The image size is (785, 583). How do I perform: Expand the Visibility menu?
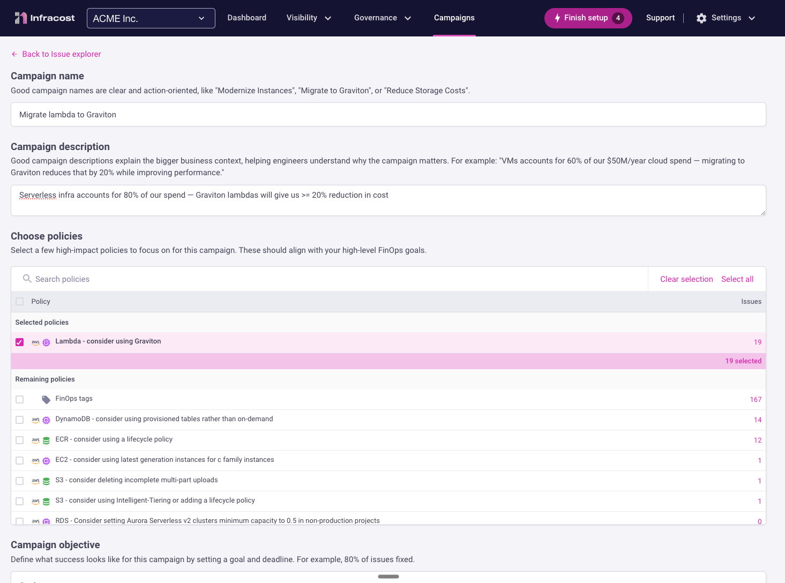point(309,18)
